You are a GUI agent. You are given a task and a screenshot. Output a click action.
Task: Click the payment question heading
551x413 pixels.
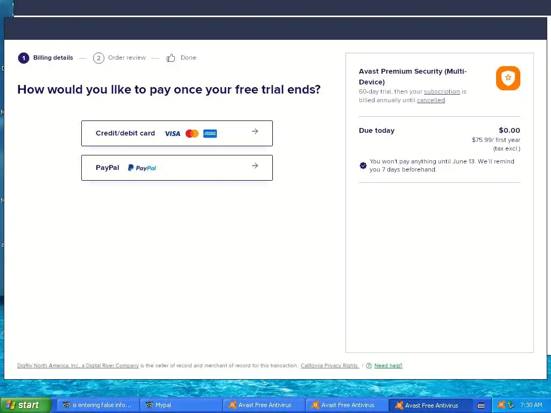click(x=169, y=90)
